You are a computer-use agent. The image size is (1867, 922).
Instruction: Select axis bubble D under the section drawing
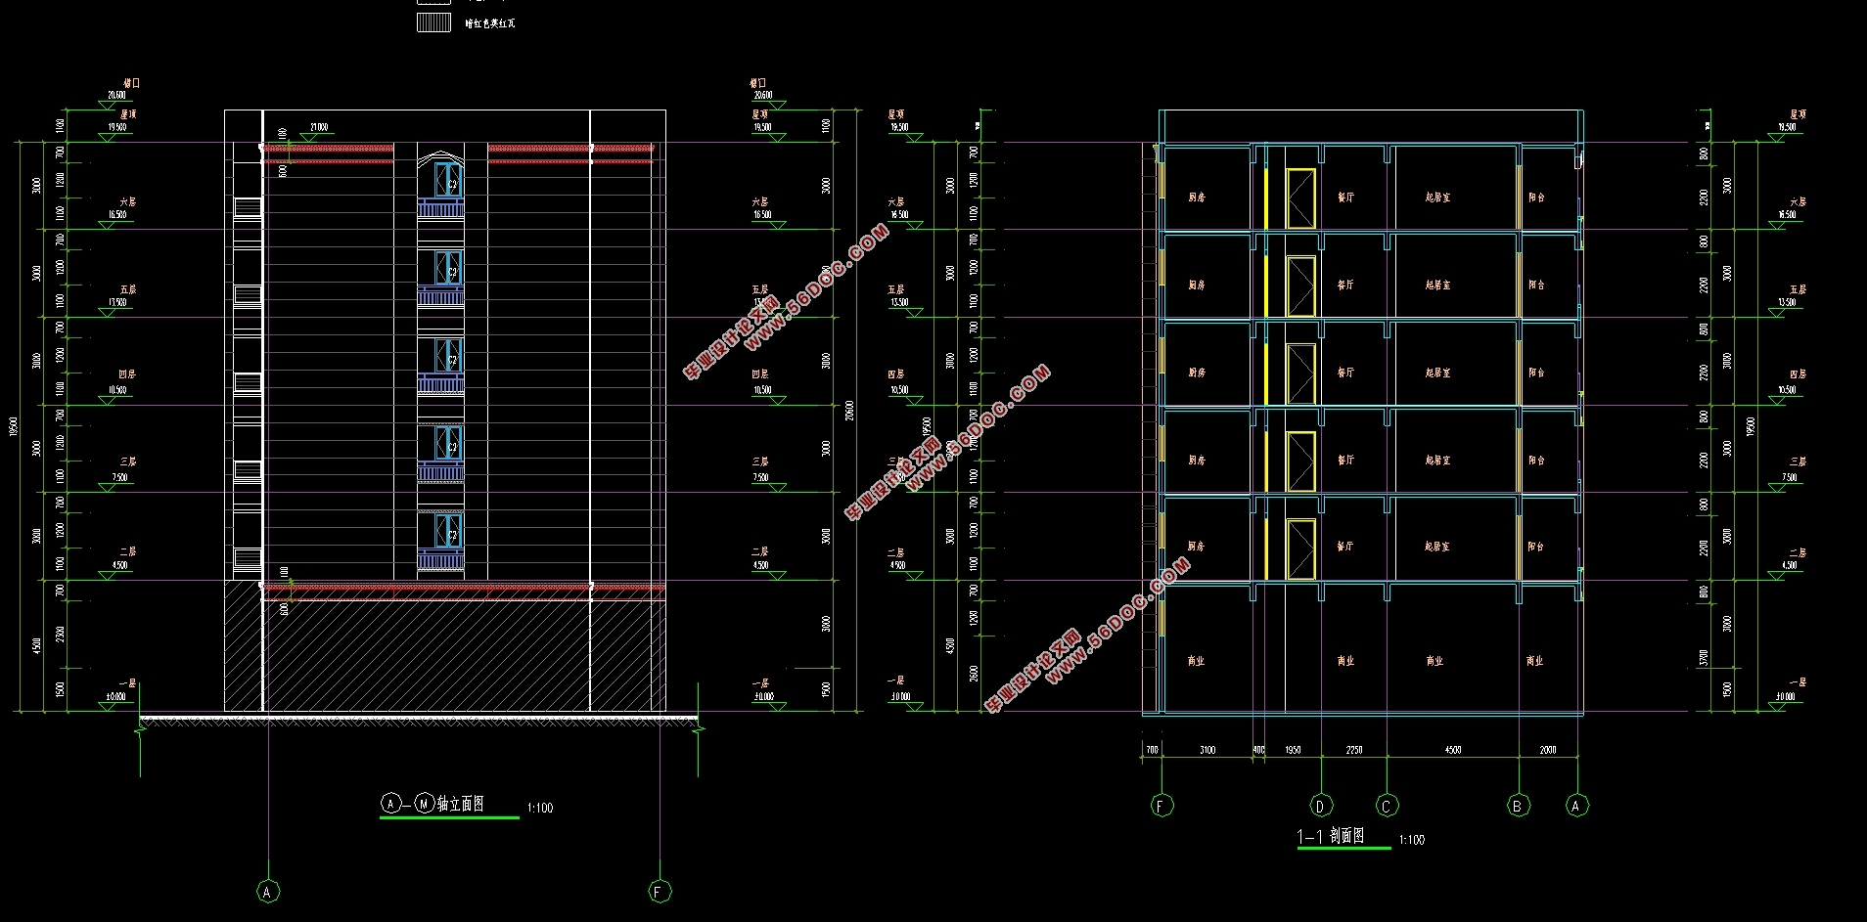1320,806
